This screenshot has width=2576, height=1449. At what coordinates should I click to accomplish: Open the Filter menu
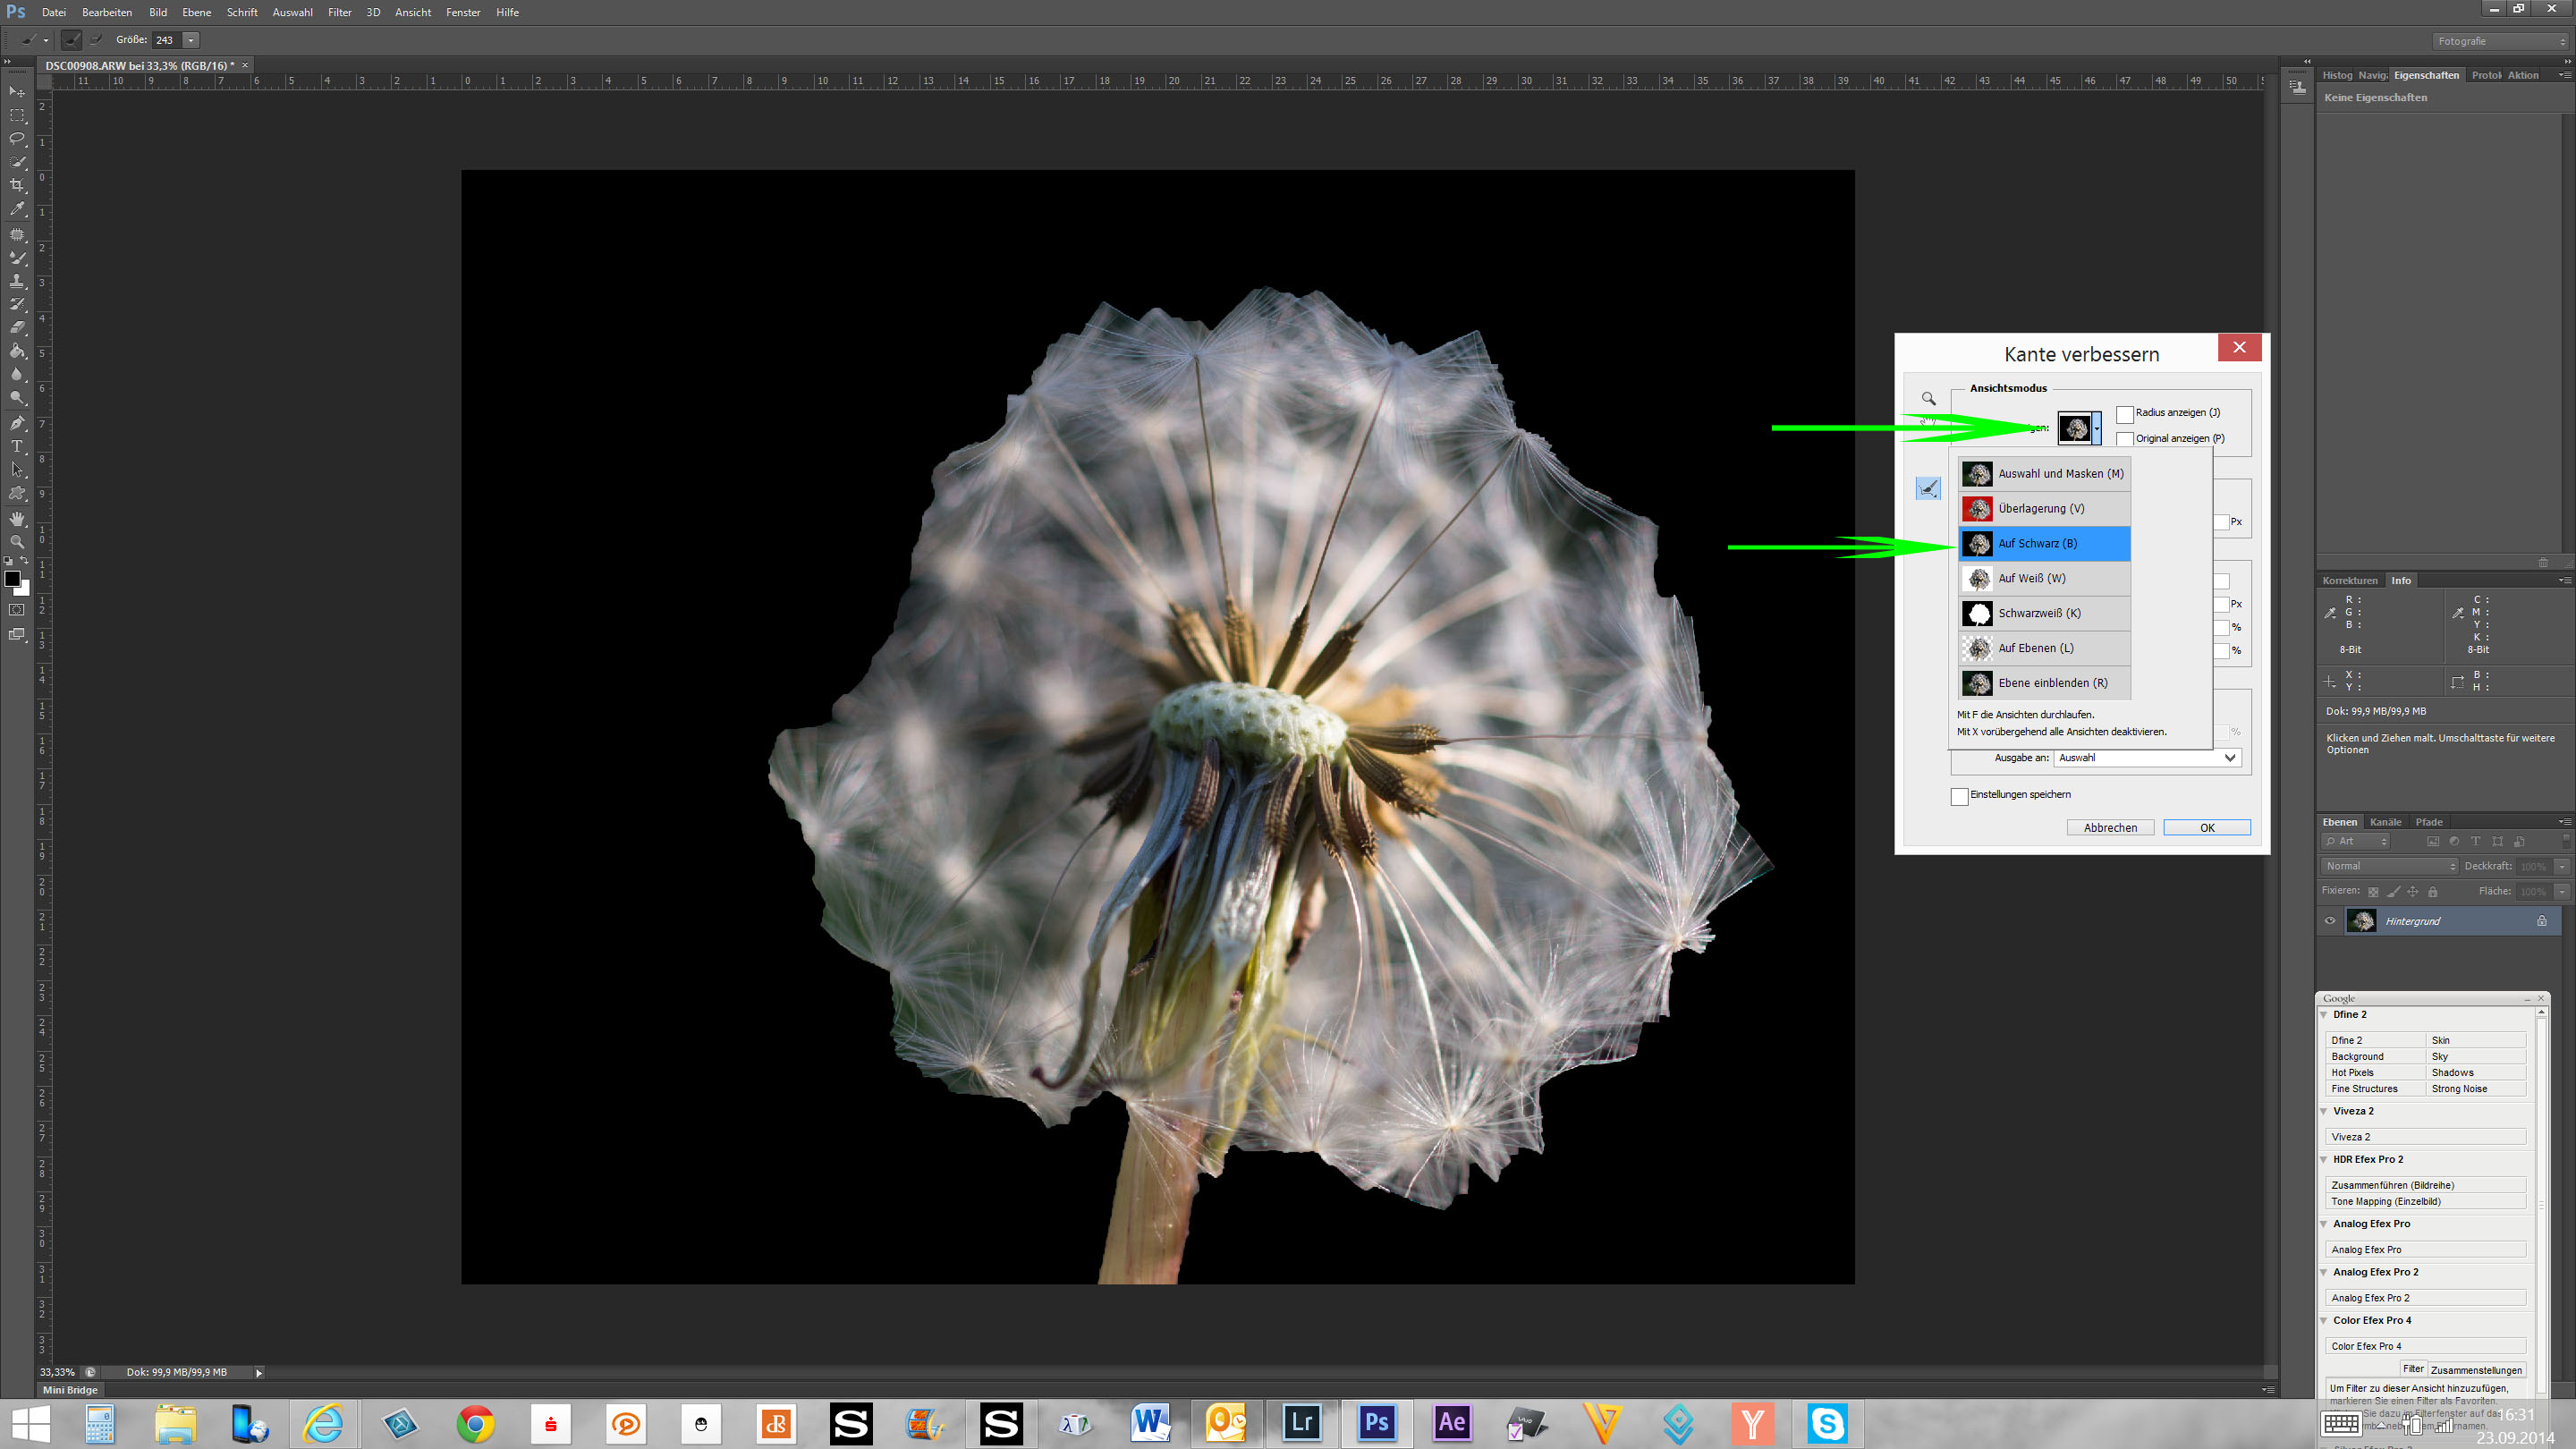coord(339,12)
